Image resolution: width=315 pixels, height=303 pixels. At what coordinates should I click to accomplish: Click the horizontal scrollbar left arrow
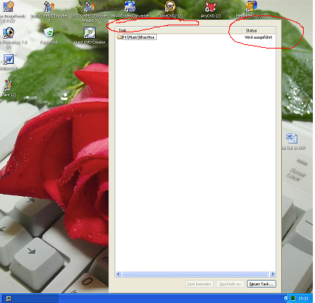point(118,274)
